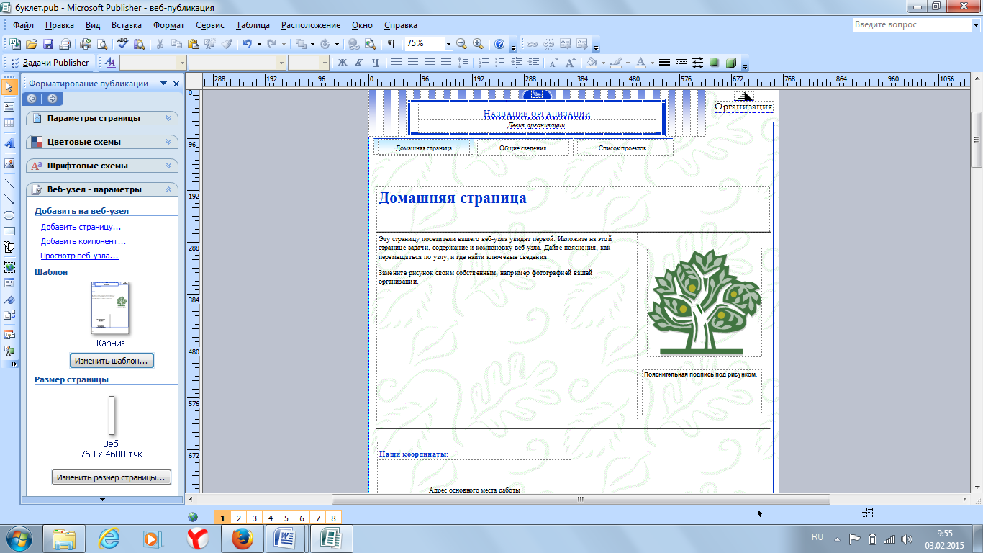Run the ABC spelling check
Viewport: 983px width, 553px height.
pos(123,44)
